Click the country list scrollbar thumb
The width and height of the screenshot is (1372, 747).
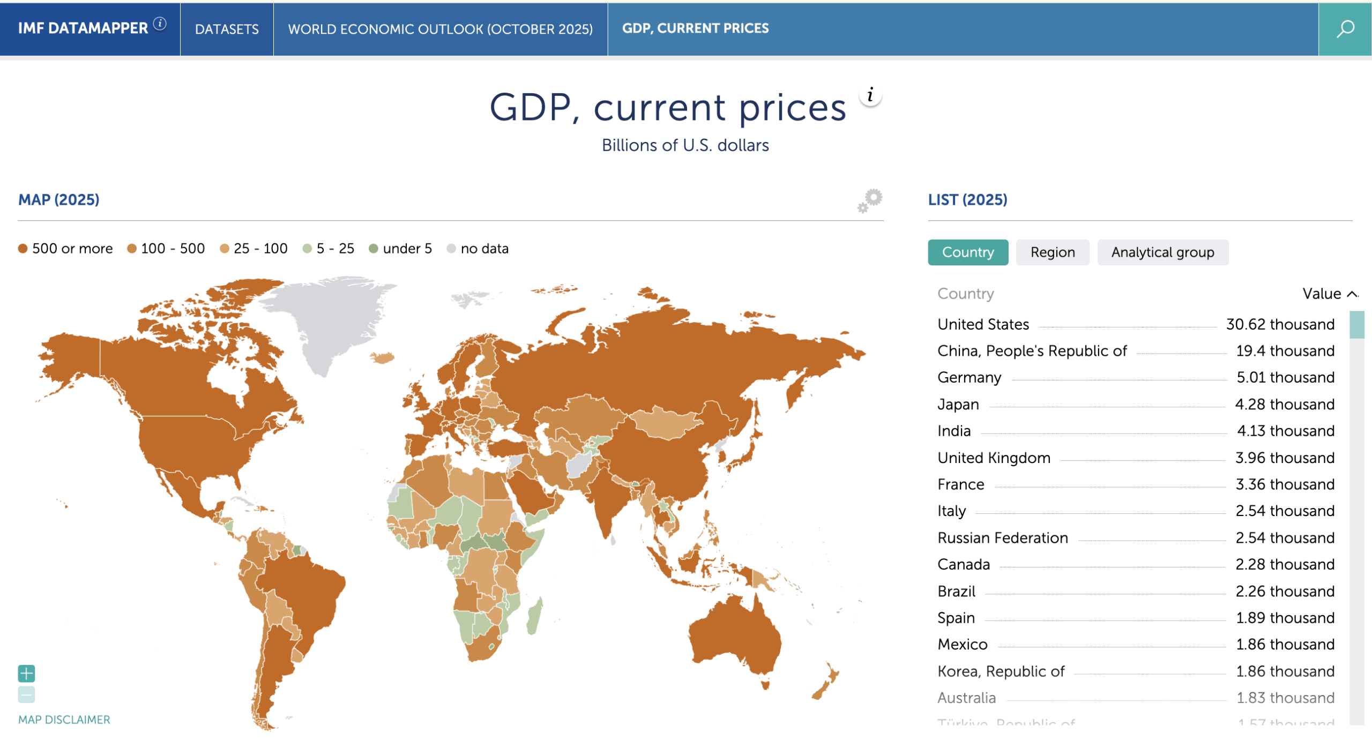pyautogui.click(x=1356, y=325)
